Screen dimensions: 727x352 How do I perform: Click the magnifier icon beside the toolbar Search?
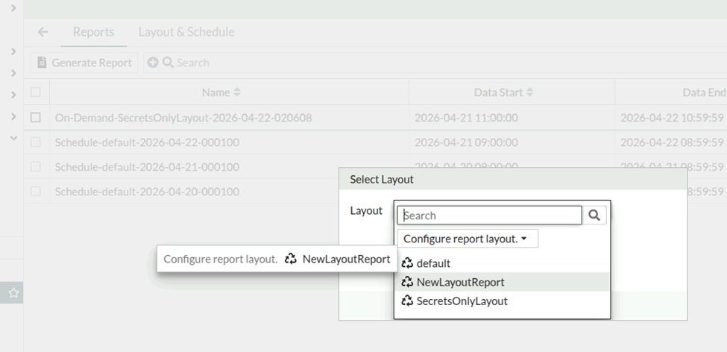click(x=168, y=63)
